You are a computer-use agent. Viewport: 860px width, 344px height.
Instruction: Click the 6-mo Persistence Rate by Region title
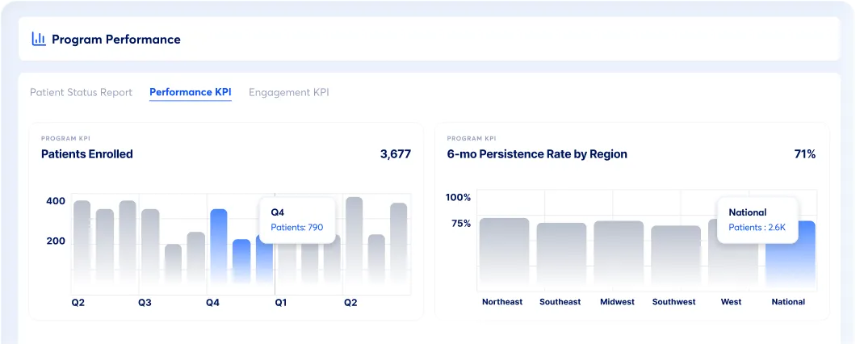coord(537,154)
